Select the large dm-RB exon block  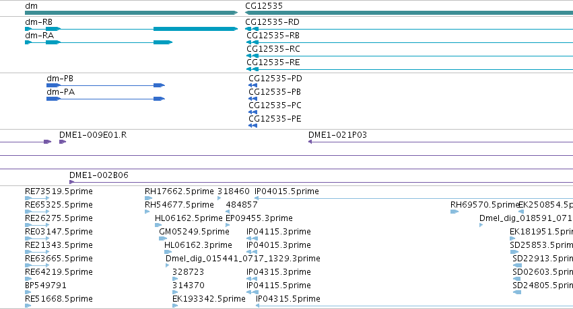pos(195,29)
